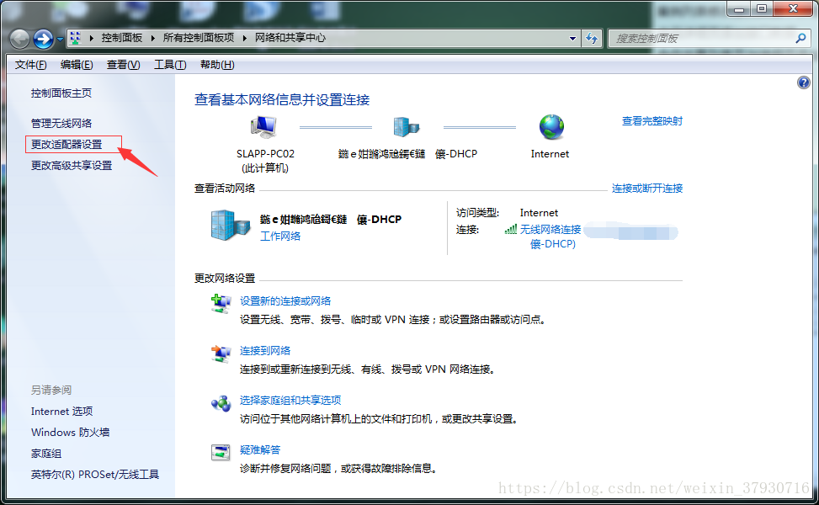Select 控制面板 in the breadcrumb path
819x505 pixels.
[122, 38]
